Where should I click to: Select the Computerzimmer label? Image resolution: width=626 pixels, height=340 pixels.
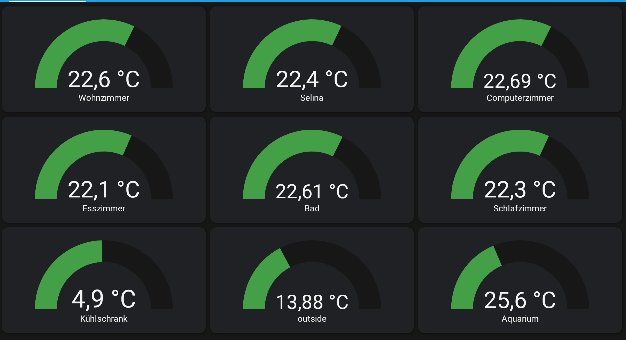point(520,98)
